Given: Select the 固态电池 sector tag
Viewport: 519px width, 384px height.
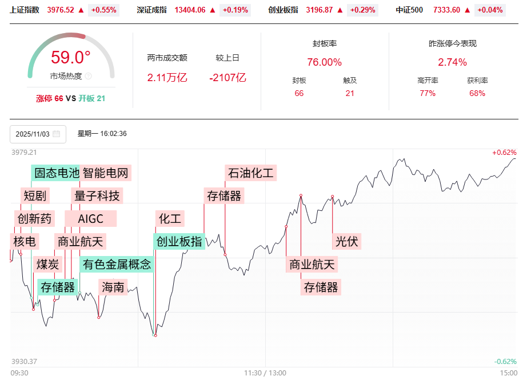Looking at the screenshot, I should 55,173.
